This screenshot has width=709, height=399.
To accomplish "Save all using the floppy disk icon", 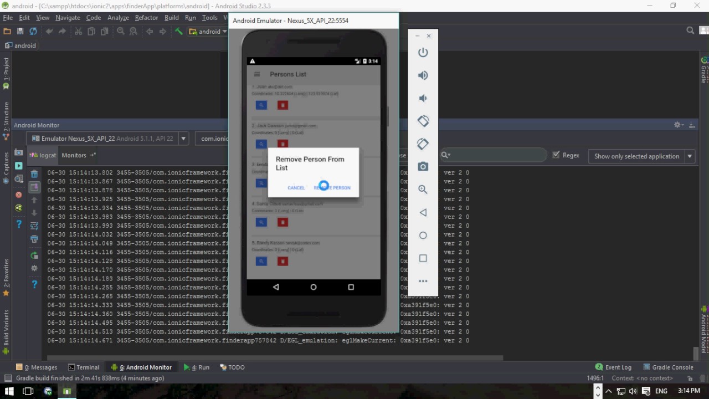I will click(20, 32).
